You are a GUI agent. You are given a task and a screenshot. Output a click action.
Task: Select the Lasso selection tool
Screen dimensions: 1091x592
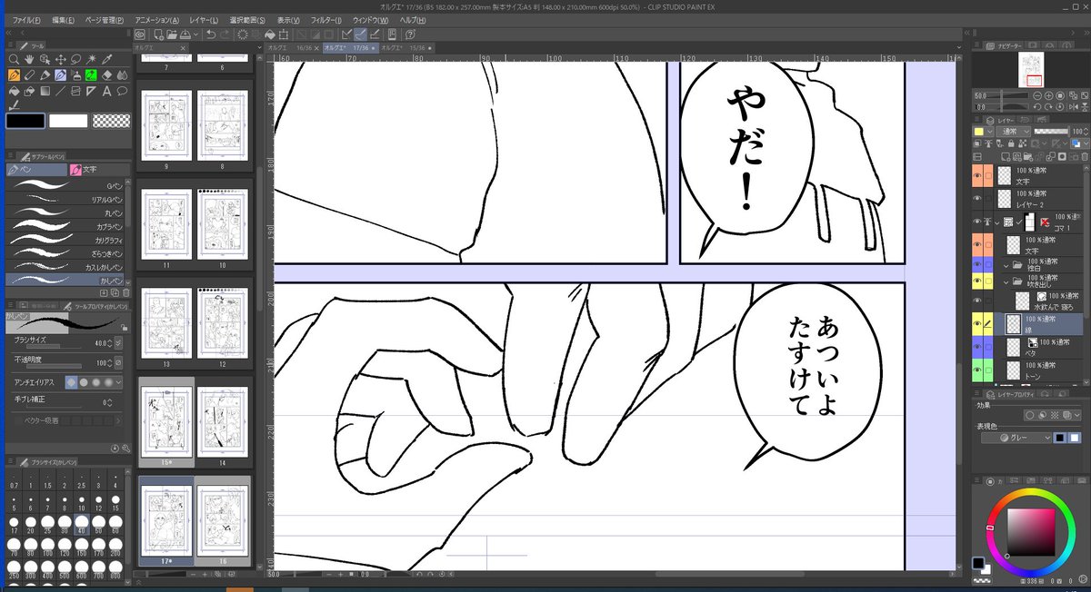click(x=75, y=60)
